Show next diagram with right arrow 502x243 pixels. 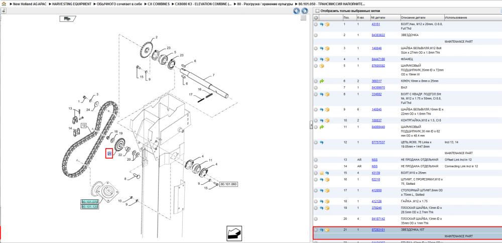305,11
